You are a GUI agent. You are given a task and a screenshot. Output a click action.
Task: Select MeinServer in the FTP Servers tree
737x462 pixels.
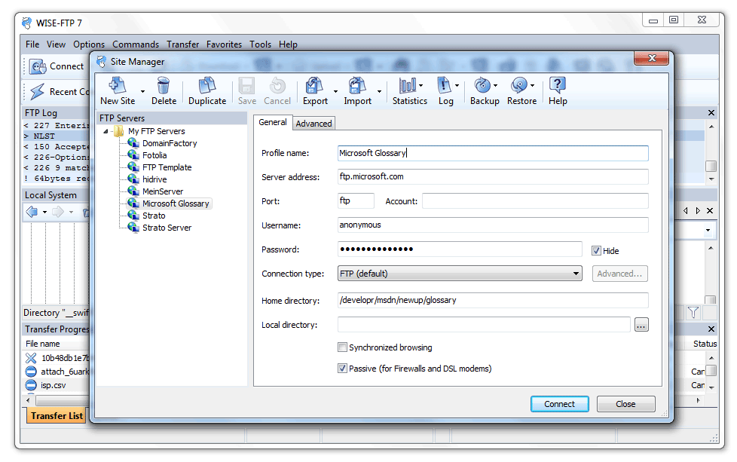pos(163,191)
